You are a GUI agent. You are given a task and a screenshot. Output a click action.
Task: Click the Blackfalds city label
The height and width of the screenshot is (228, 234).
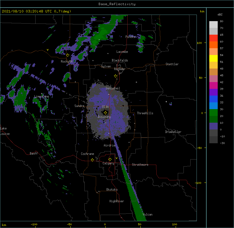point(120,60)
